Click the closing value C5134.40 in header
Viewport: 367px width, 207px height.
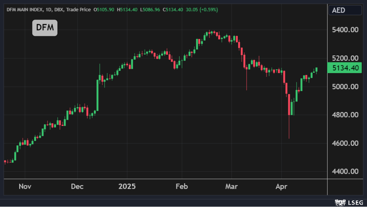coord(173,9)
